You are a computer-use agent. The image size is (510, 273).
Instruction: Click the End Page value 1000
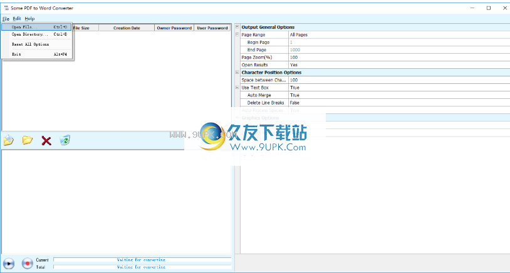click(x=399, y=49)
